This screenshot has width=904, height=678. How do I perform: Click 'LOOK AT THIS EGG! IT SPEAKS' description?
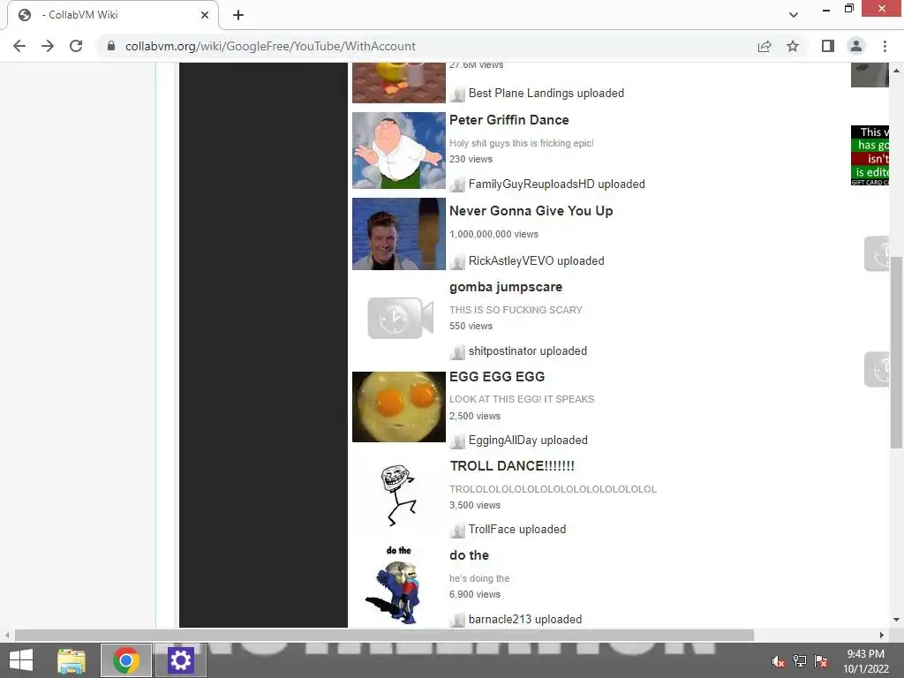(x=522, y=399)
